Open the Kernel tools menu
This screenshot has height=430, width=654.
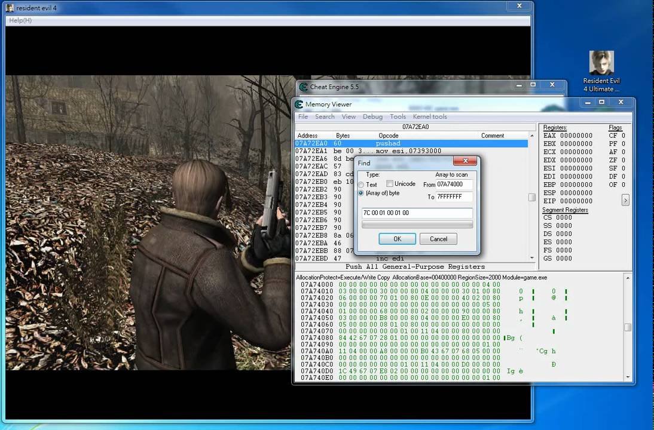point(430,116)
